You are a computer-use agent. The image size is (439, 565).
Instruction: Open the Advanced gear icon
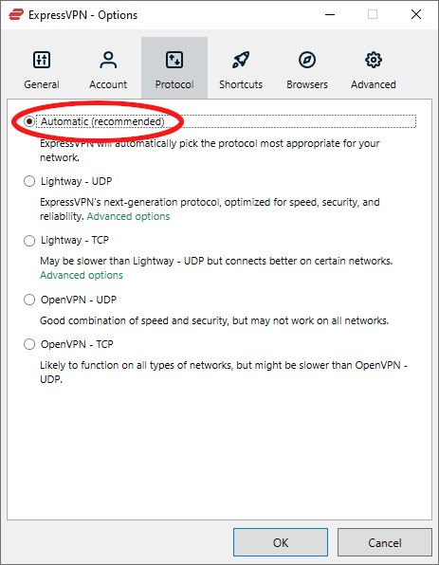pos(374,60)
